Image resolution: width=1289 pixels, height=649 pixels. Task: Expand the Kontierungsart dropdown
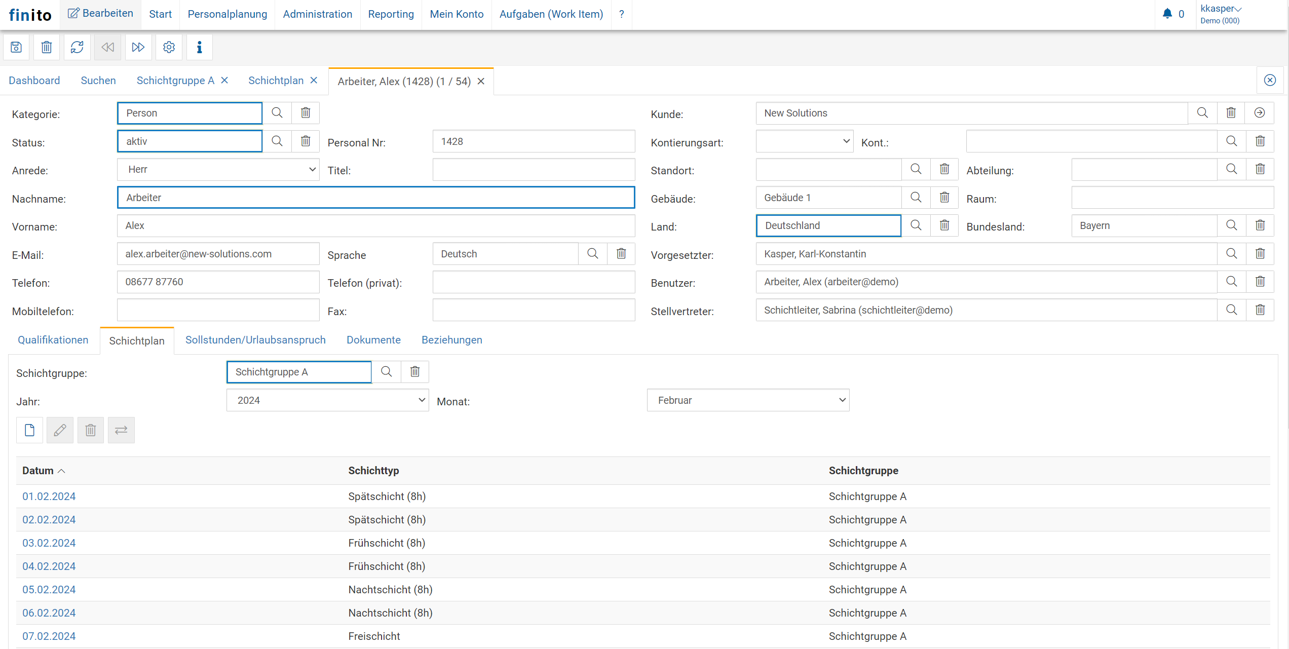(804, 141)
